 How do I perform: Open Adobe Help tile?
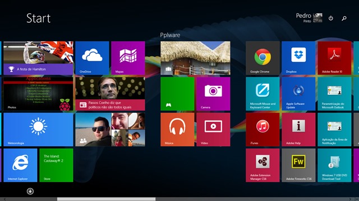298,130
